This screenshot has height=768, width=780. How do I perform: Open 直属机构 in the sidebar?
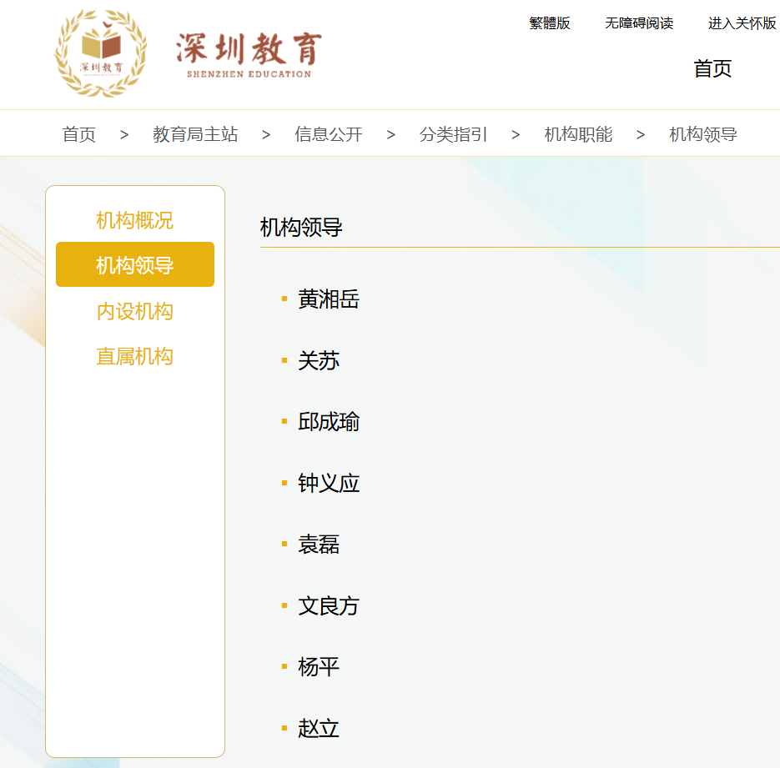(135, 356)
